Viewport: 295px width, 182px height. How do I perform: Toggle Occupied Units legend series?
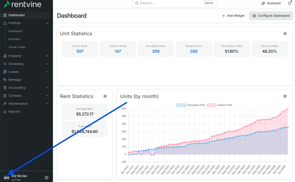[x=191, y=105]
